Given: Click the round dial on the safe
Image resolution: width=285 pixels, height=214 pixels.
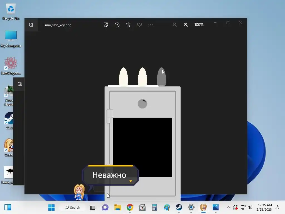Looking at the screenshot, I should (142, 104).
